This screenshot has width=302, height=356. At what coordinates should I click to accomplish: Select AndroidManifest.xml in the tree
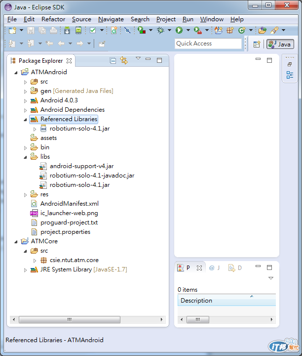pyautogui.click(x=69, y=204)
